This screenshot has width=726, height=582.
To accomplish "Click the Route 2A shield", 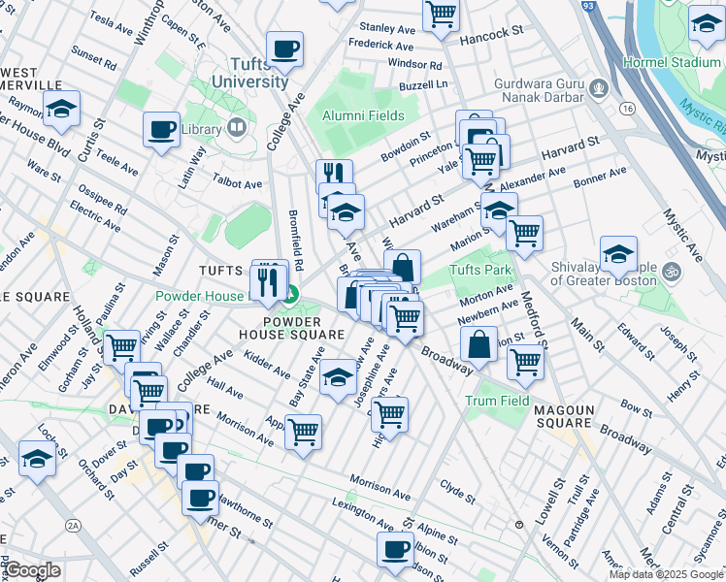I will [x=73, y=526].
